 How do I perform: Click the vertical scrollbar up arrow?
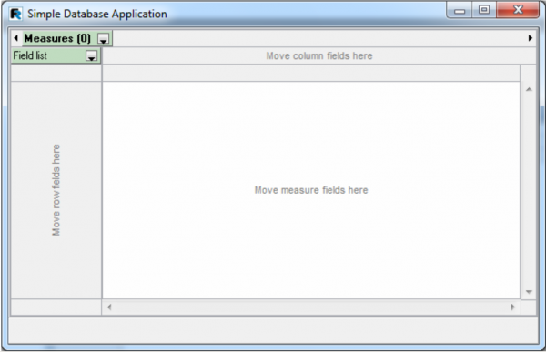click(529, 89)
